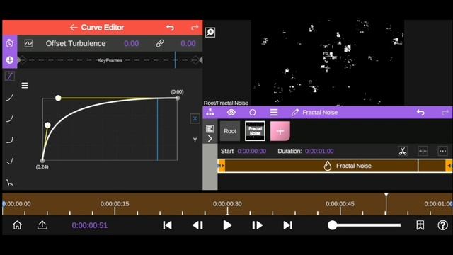
Task: Select the last keyframe diamond on keyframes track
Action: coord(196,59)
